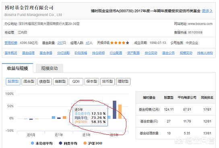Image resolution: width=219 pixels, height=148 pixels.
Task: Click the 12/81 ranking cell
Action: tap(207, 121)
